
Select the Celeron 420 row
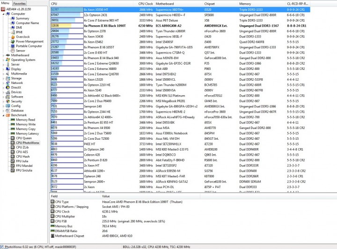coord(180,155)
